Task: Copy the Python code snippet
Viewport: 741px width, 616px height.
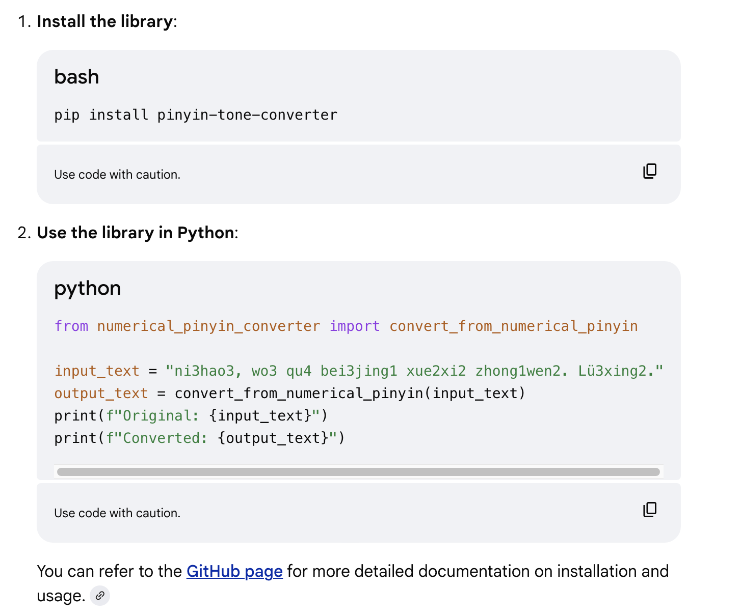Action: tap(650, 510)
